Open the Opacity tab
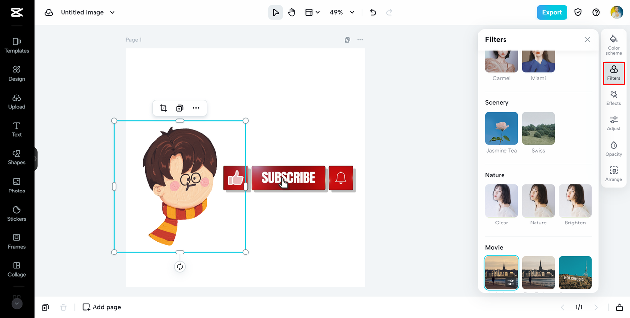The image size is (630, 318). click(x=614, y=149)
